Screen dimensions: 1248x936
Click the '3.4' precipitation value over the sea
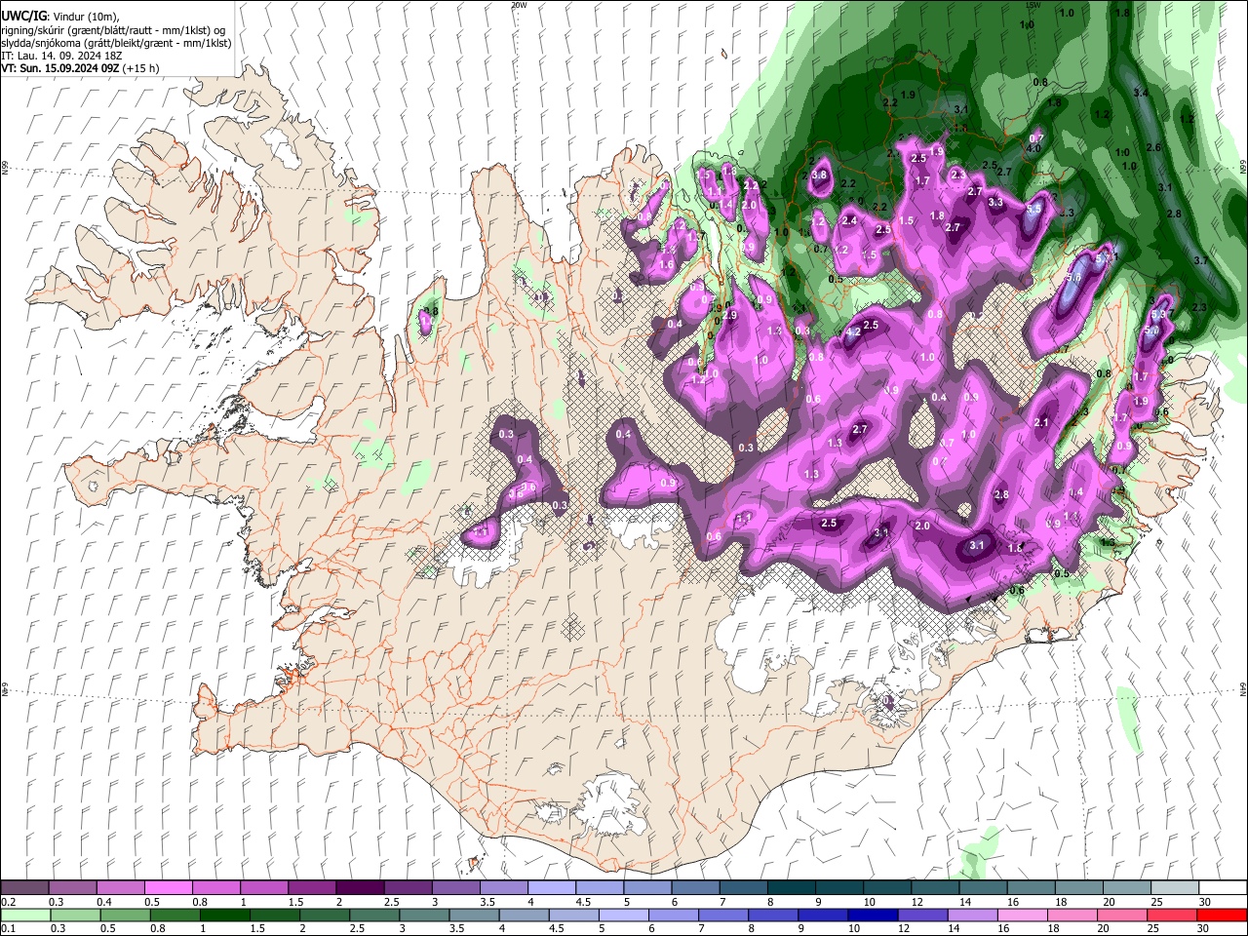click(x=1142, y=92)
